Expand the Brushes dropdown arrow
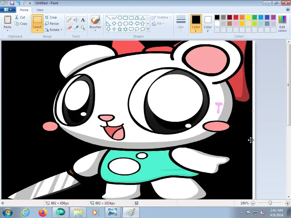 (95, 31)
